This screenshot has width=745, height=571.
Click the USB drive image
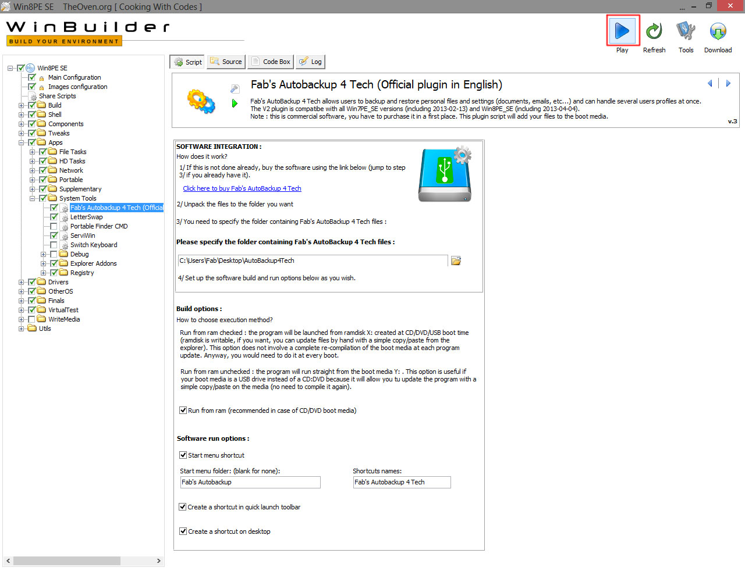click(445, 174)
